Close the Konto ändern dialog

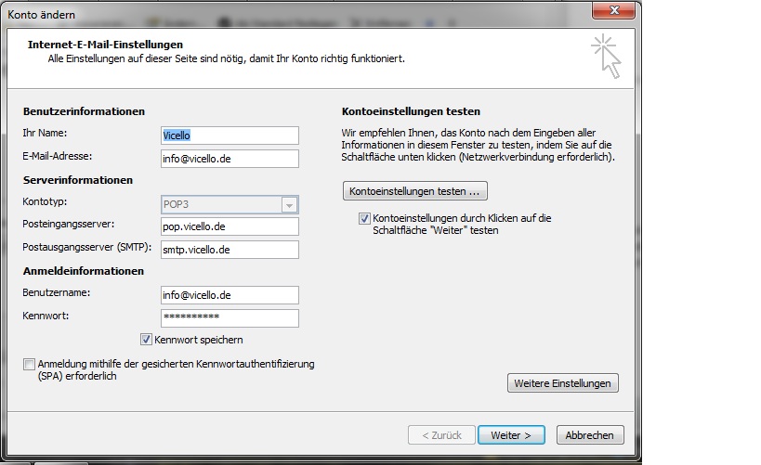(x=613, y=10)
